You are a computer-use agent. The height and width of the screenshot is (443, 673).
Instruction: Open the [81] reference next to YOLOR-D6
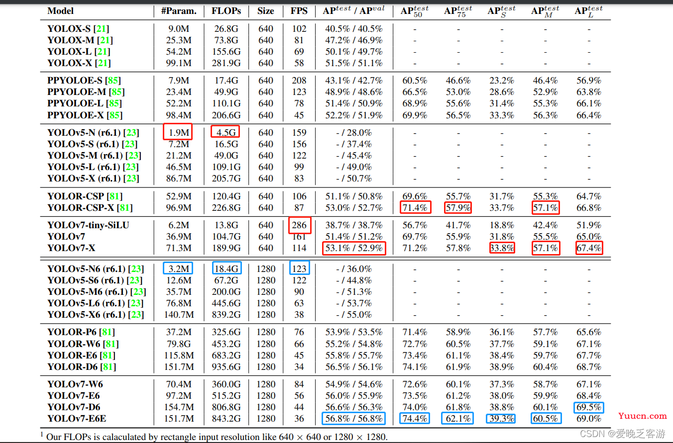point(108,367)
